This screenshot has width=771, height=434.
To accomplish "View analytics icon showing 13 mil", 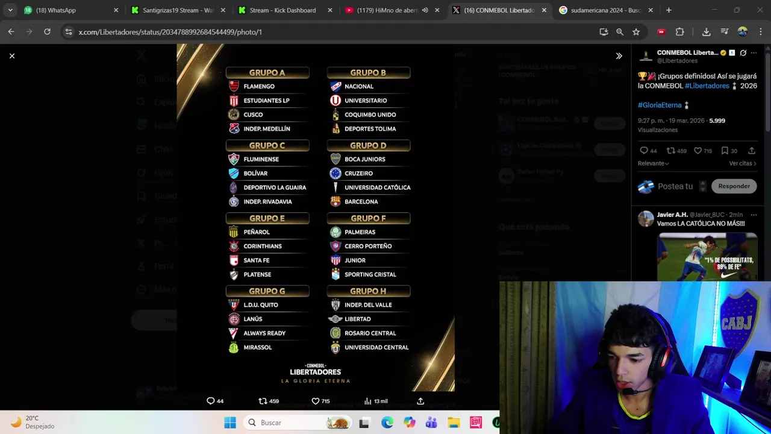I will point(376,401).
